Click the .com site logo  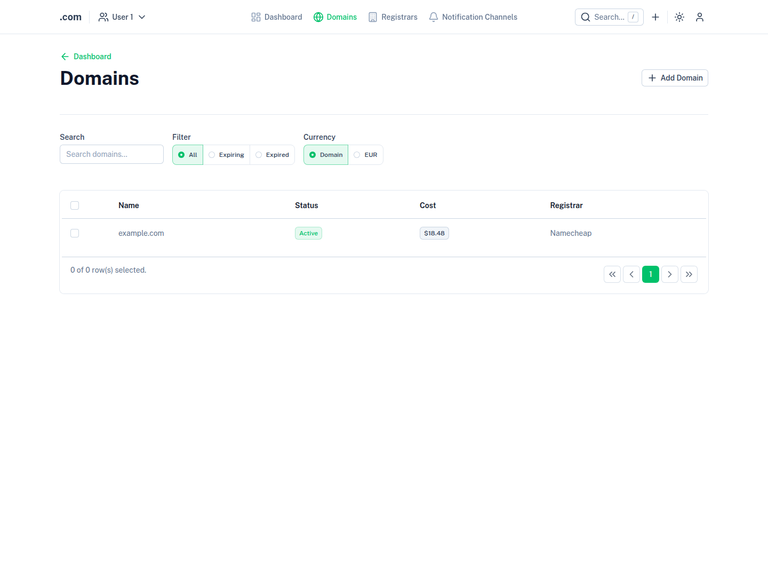coord(70,17)
